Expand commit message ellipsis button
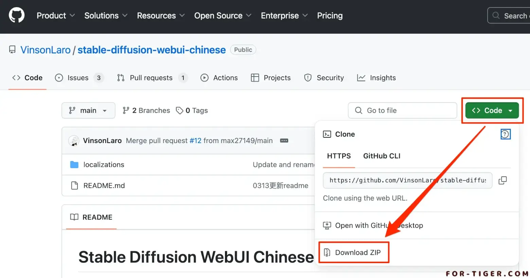The width and height of the screenshot is (530, 278). [284, 141]
